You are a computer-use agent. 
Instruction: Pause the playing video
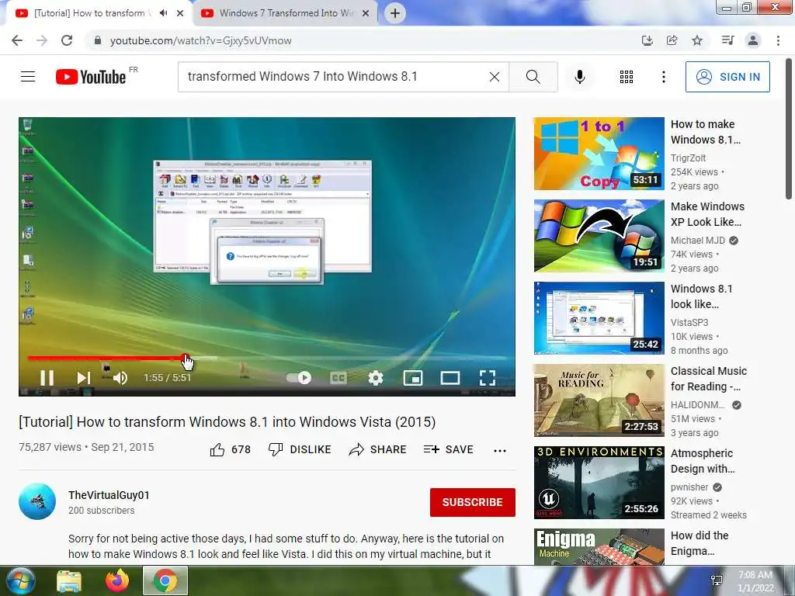tap(47, 378)
